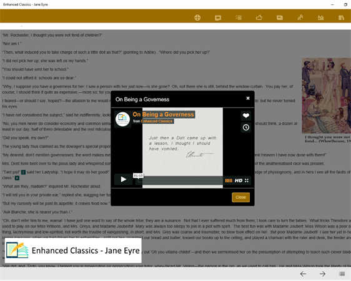
Task: Click the Enhanced Classics channel avatar
Action: coord(122,119)
